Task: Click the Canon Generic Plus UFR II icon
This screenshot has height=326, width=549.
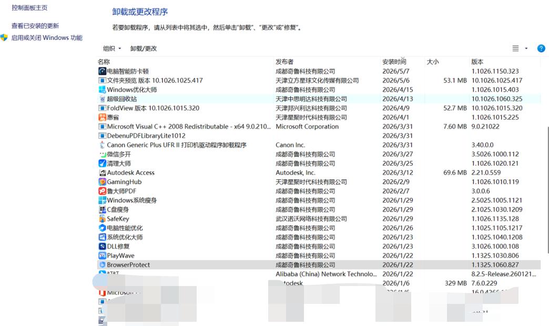Action: [102, 145]
